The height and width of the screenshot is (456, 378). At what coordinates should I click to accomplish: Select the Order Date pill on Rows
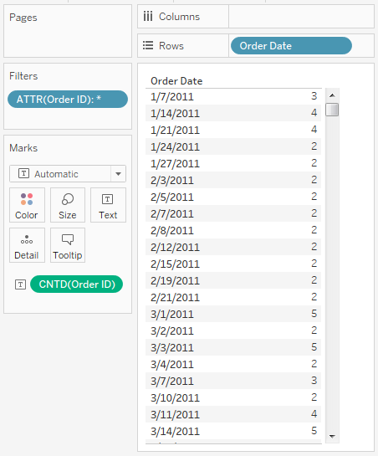(x=291, y=46)
